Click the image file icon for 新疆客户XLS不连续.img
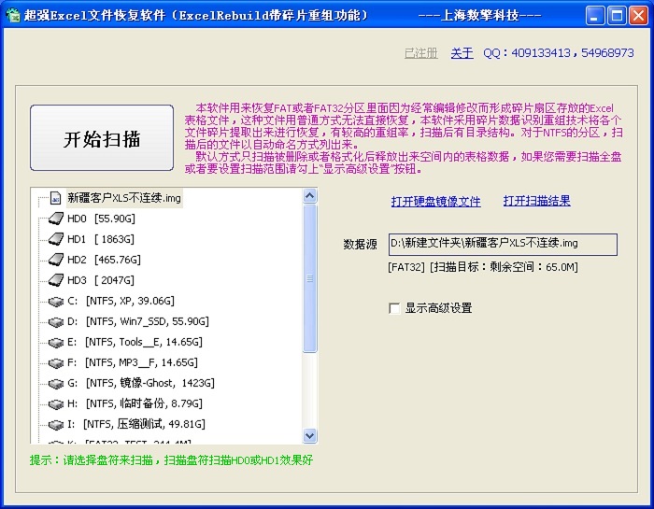The image size is (654, 509). click(55, 198)
